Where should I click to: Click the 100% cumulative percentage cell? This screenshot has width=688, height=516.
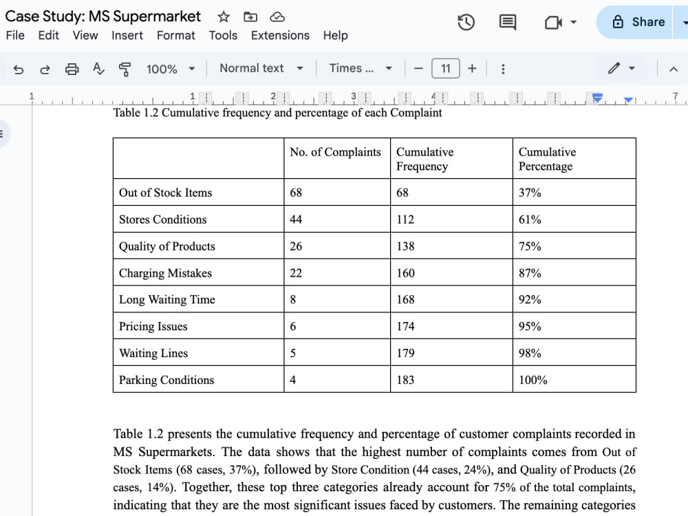(x=574, y=380)
